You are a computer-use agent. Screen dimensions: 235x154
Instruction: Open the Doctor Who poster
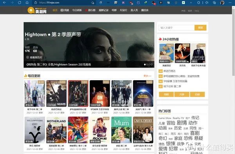pyautogui.click(x=78, y=130)
